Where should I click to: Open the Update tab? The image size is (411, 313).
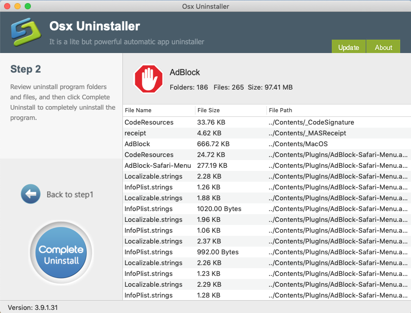[348, 47]
